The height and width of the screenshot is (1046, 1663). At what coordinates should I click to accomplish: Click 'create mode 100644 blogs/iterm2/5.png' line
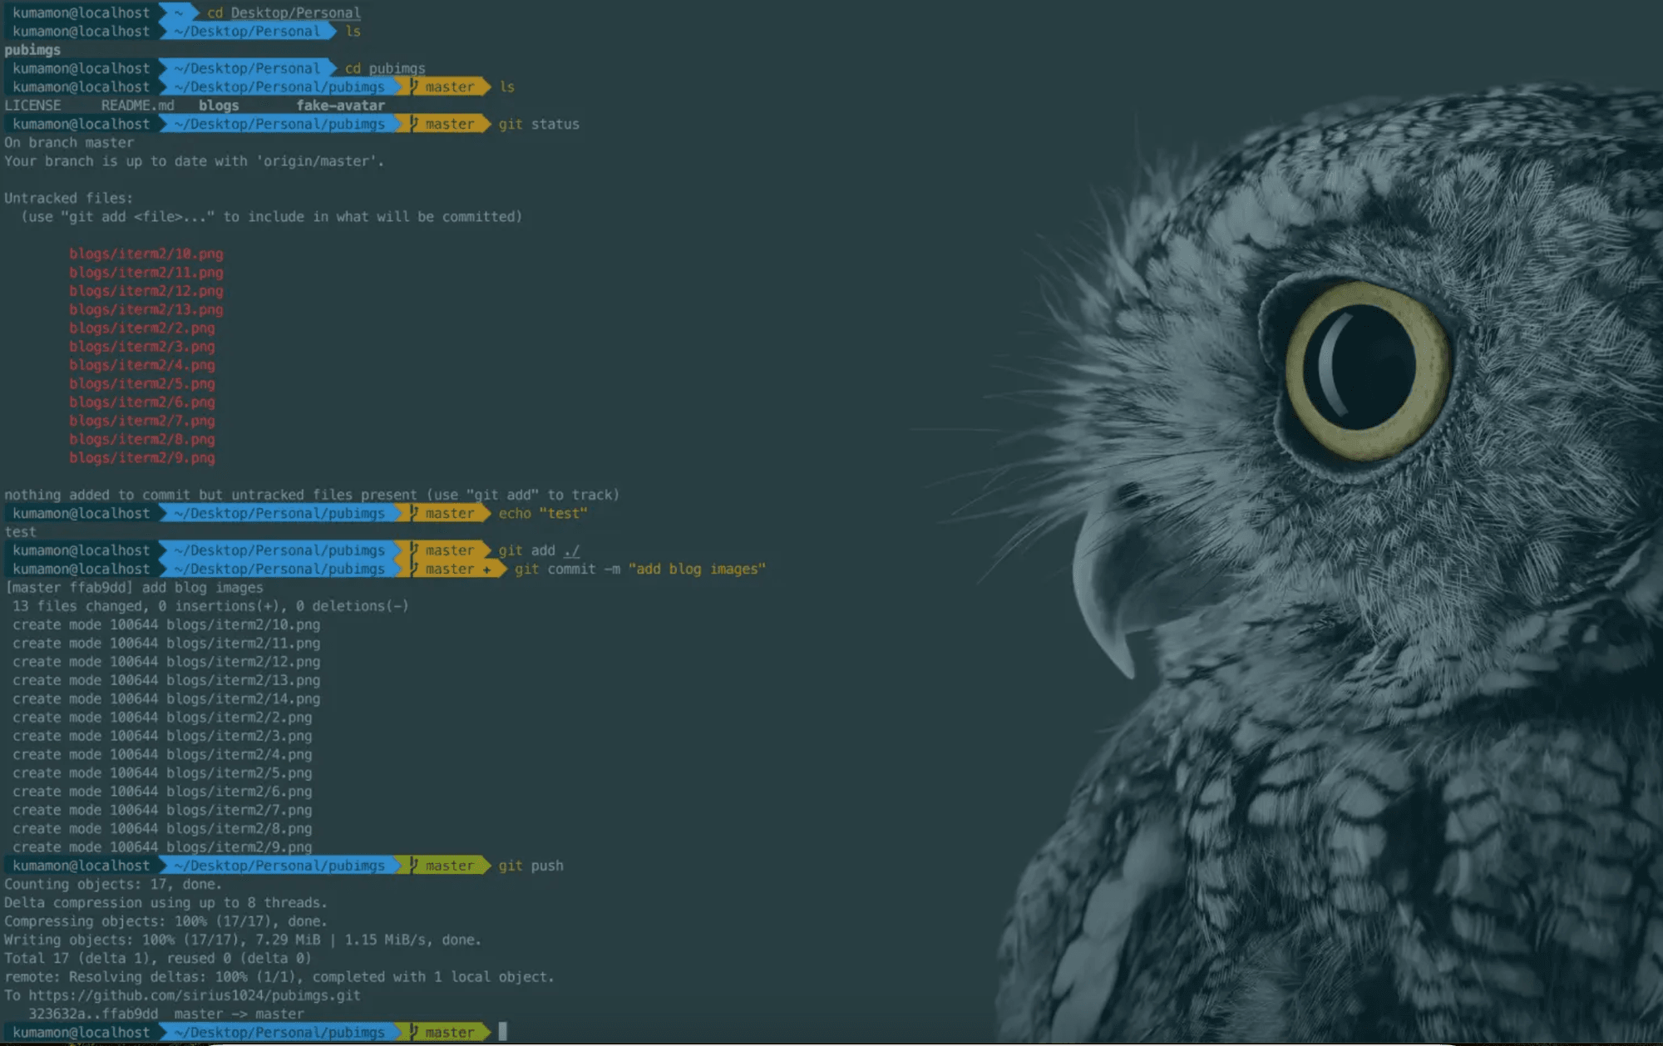pyautogui.click(x=162, y=772)
